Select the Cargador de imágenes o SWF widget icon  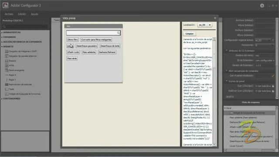coord(7,51)
